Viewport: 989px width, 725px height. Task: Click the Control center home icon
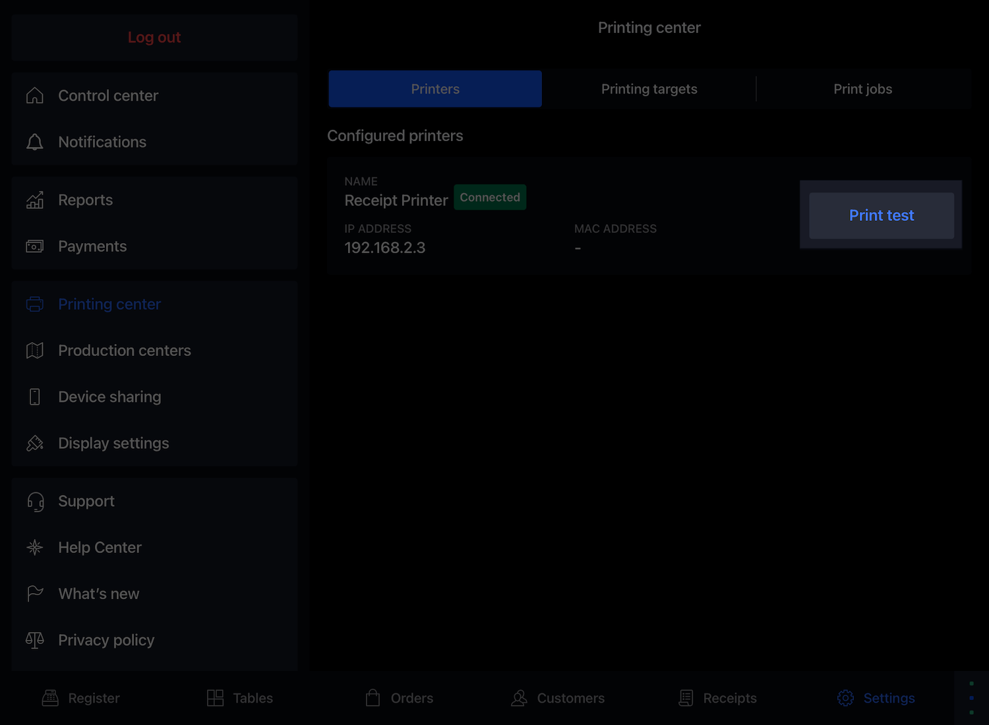pyautogui.click(x=35, y=96)
